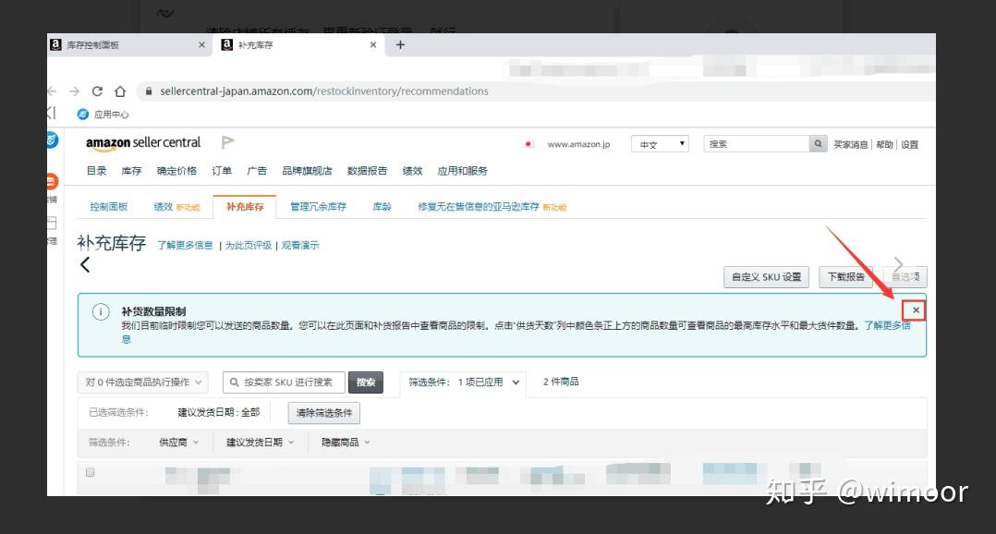This screenshot has width=996, height=534.
Task: Tick the first product row checkbox
Action: pyautogui.click(x=91, y=472)
